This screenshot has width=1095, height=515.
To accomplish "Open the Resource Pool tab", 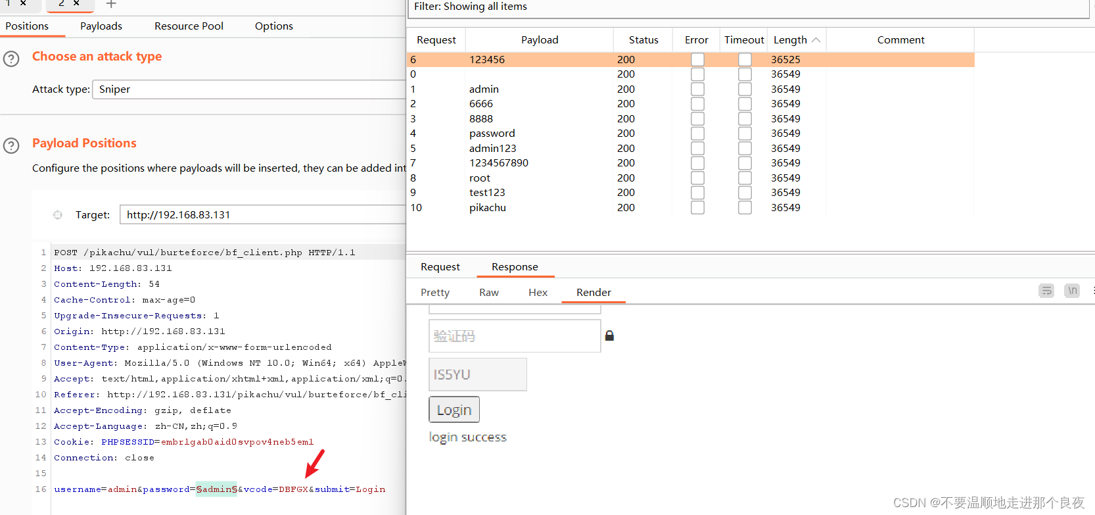I will (x=189, y=26).
